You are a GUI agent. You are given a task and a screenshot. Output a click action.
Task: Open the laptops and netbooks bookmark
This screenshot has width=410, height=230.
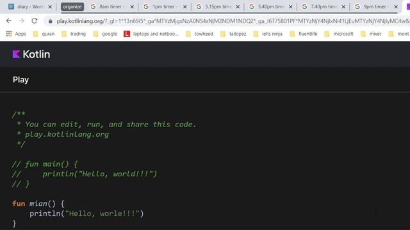point(151,34)
